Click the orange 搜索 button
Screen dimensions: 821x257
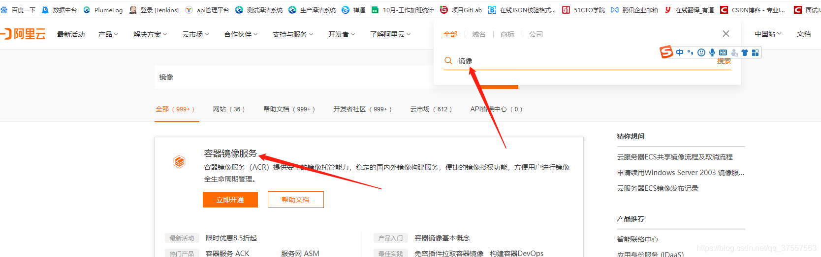[724, 61]
